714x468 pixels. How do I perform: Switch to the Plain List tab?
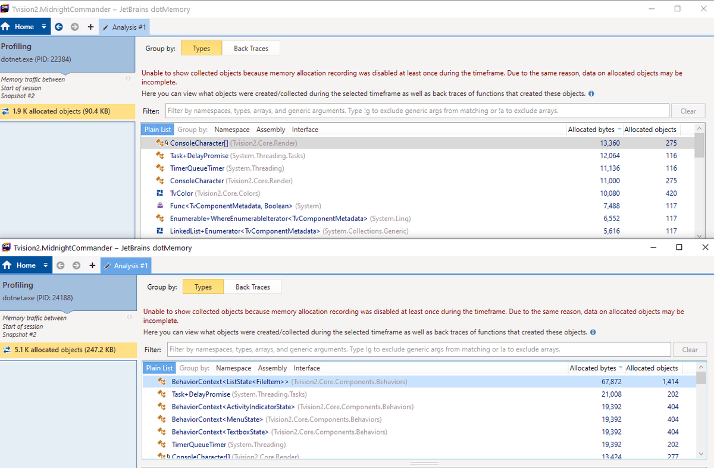pos(157,129)
